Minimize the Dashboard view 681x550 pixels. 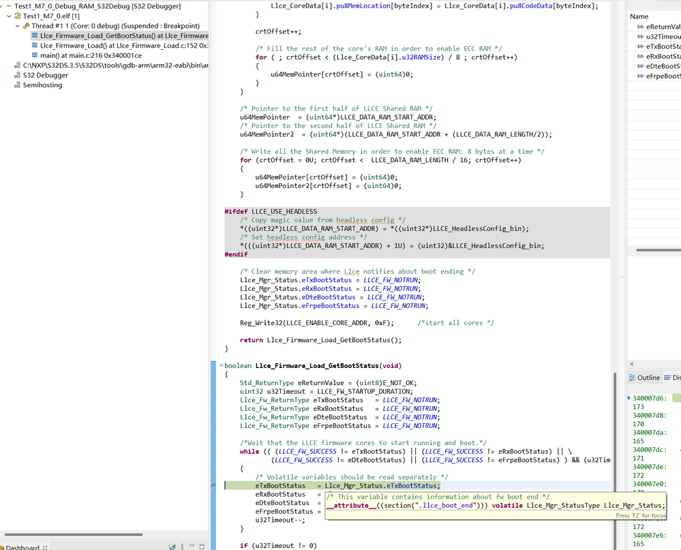click(192, 545)
